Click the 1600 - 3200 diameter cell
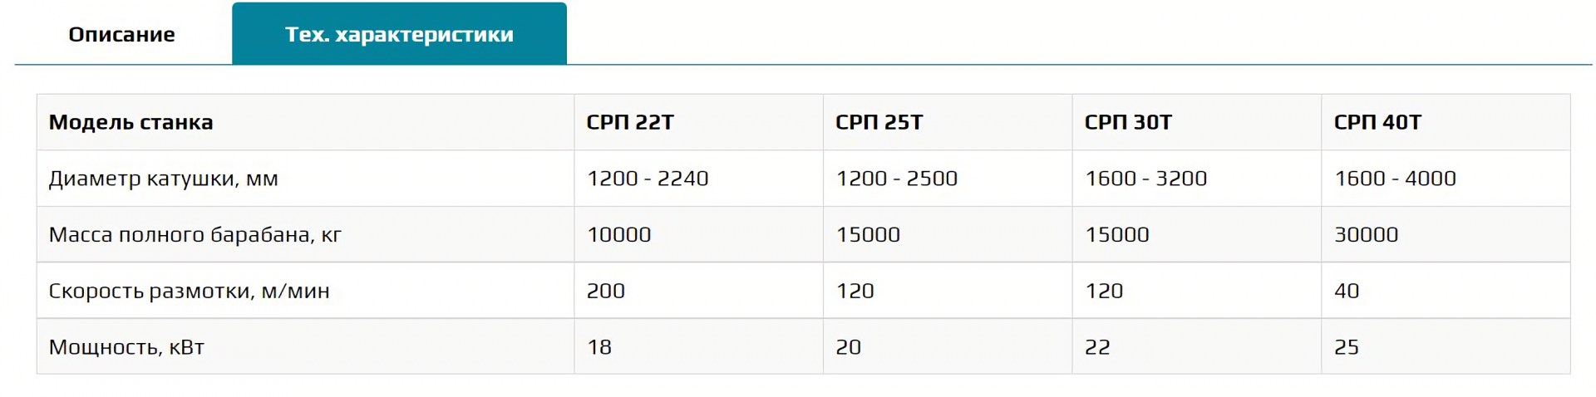Image resolution: width=1596 pixels, height=397 pixels. pyautogui.click(x=1146, y=179)
